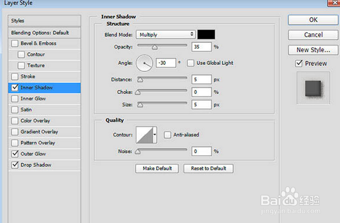This screenshot has height=223, width=340.
Task: Select the Outer Glow entry
Action: (33, 154)
